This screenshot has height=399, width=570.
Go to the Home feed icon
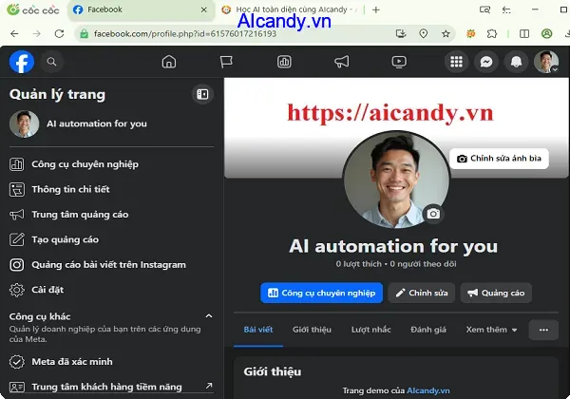click(169, 62)
